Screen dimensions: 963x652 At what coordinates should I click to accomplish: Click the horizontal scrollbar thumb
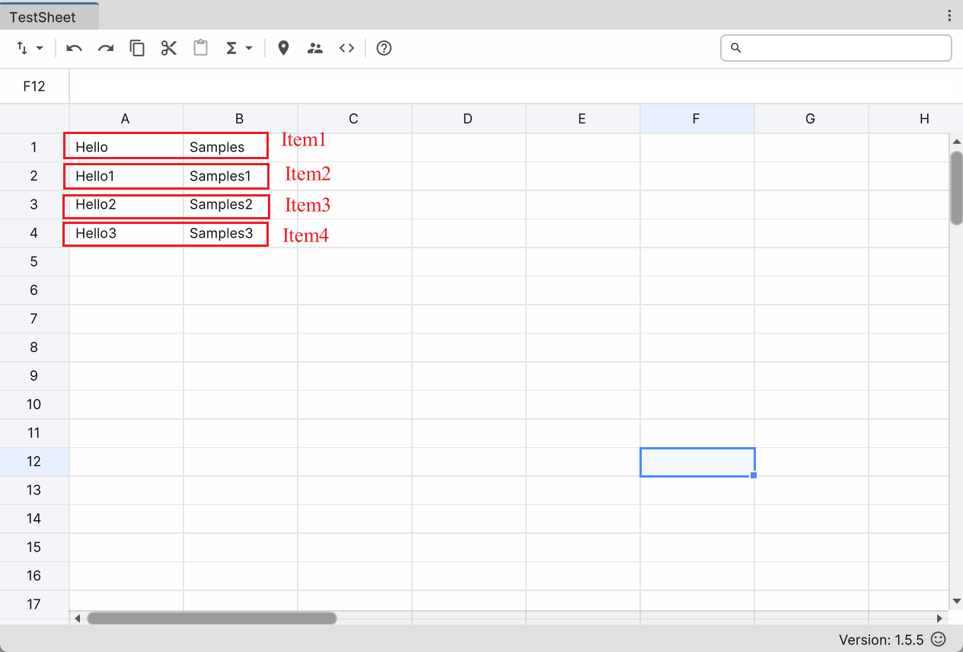point(212,618)
